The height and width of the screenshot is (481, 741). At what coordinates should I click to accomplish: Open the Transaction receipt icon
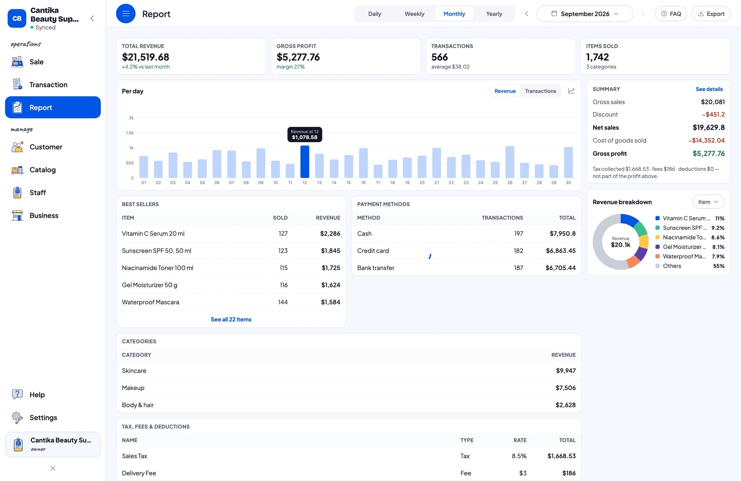(17, 85)
